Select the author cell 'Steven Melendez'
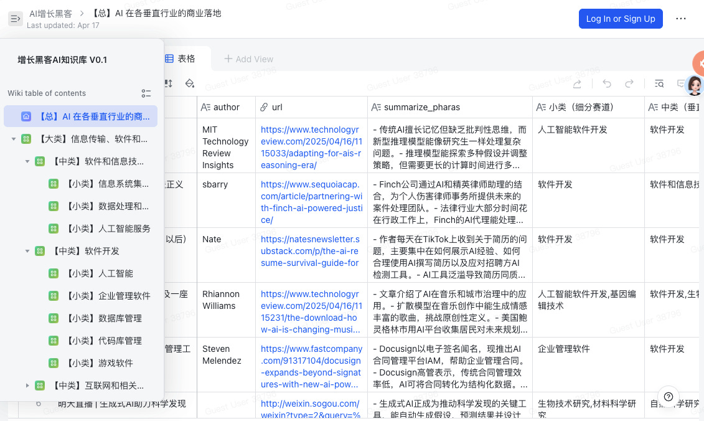Screen dimensions: 704x421 tap(227, 365)
